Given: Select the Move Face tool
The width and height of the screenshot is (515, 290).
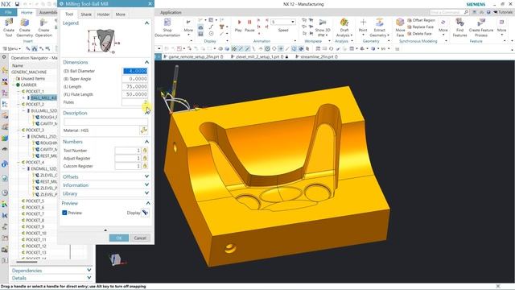Looking at the screenshot, I should 400,27.
